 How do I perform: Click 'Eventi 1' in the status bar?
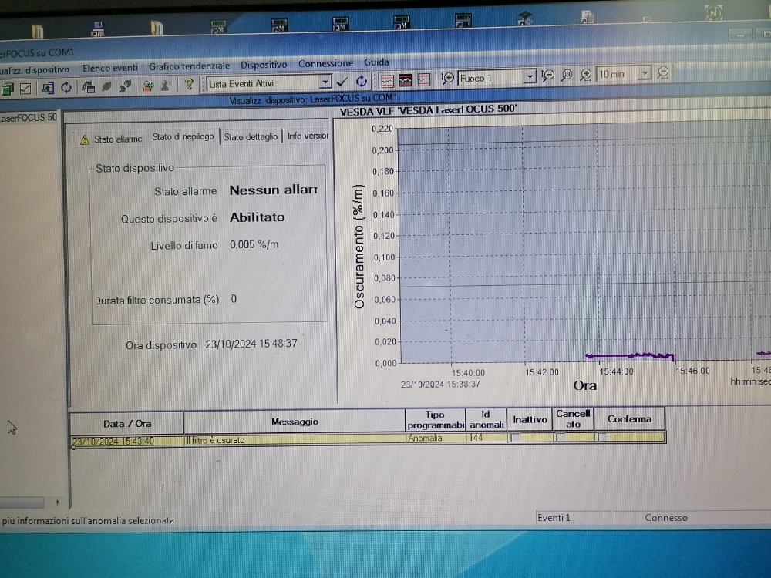pyautogui.click(x=554, y=518)
